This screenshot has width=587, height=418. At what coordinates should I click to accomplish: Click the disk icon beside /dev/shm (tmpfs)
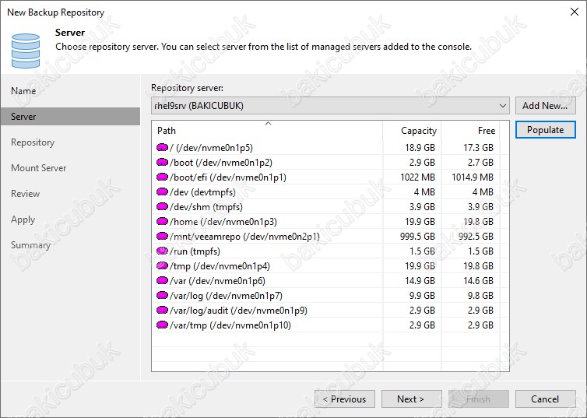[x=162, y=206]
